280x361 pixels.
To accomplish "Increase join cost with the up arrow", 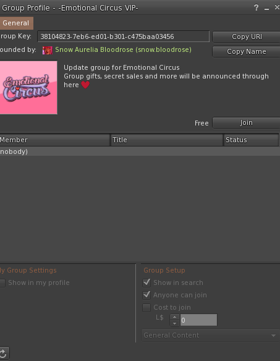I will (x=174, y=317).
